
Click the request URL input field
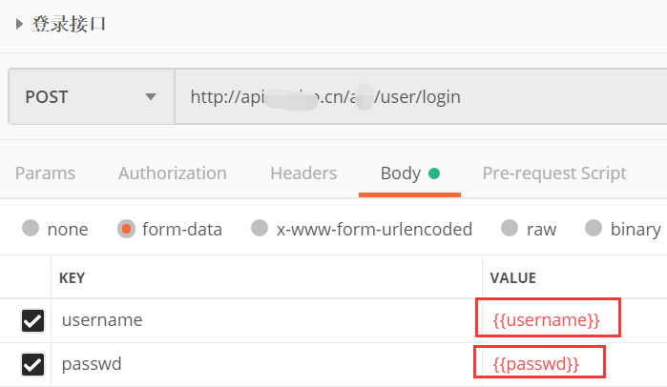click(420, 96)
